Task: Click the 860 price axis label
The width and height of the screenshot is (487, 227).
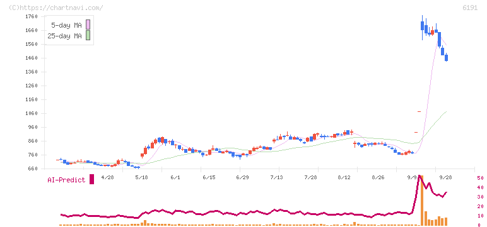Action: pyautogui.click(x=33, y=141)
